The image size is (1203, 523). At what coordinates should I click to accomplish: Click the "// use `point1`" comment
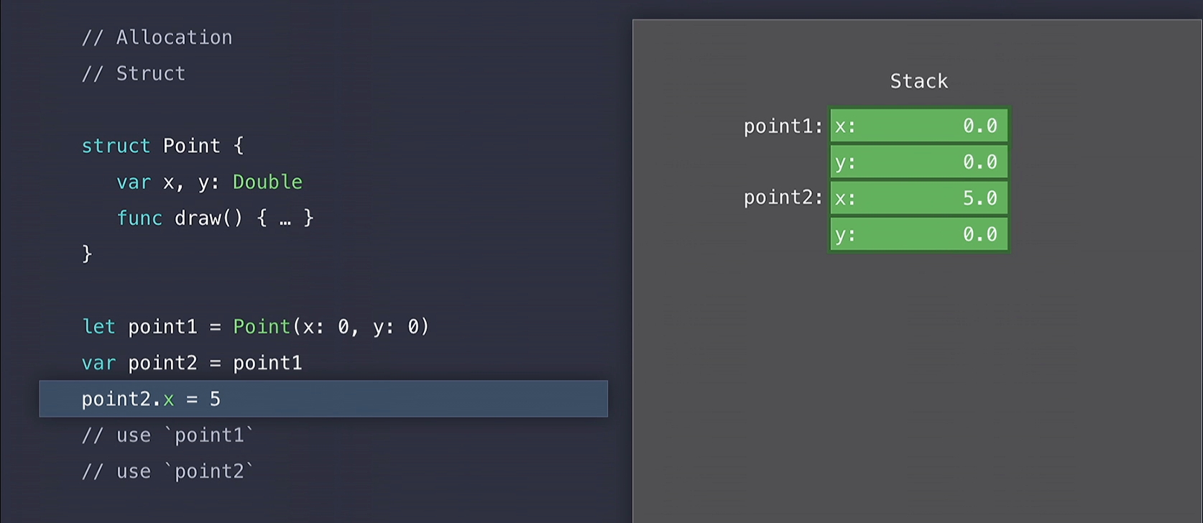(x=167, y=435)
